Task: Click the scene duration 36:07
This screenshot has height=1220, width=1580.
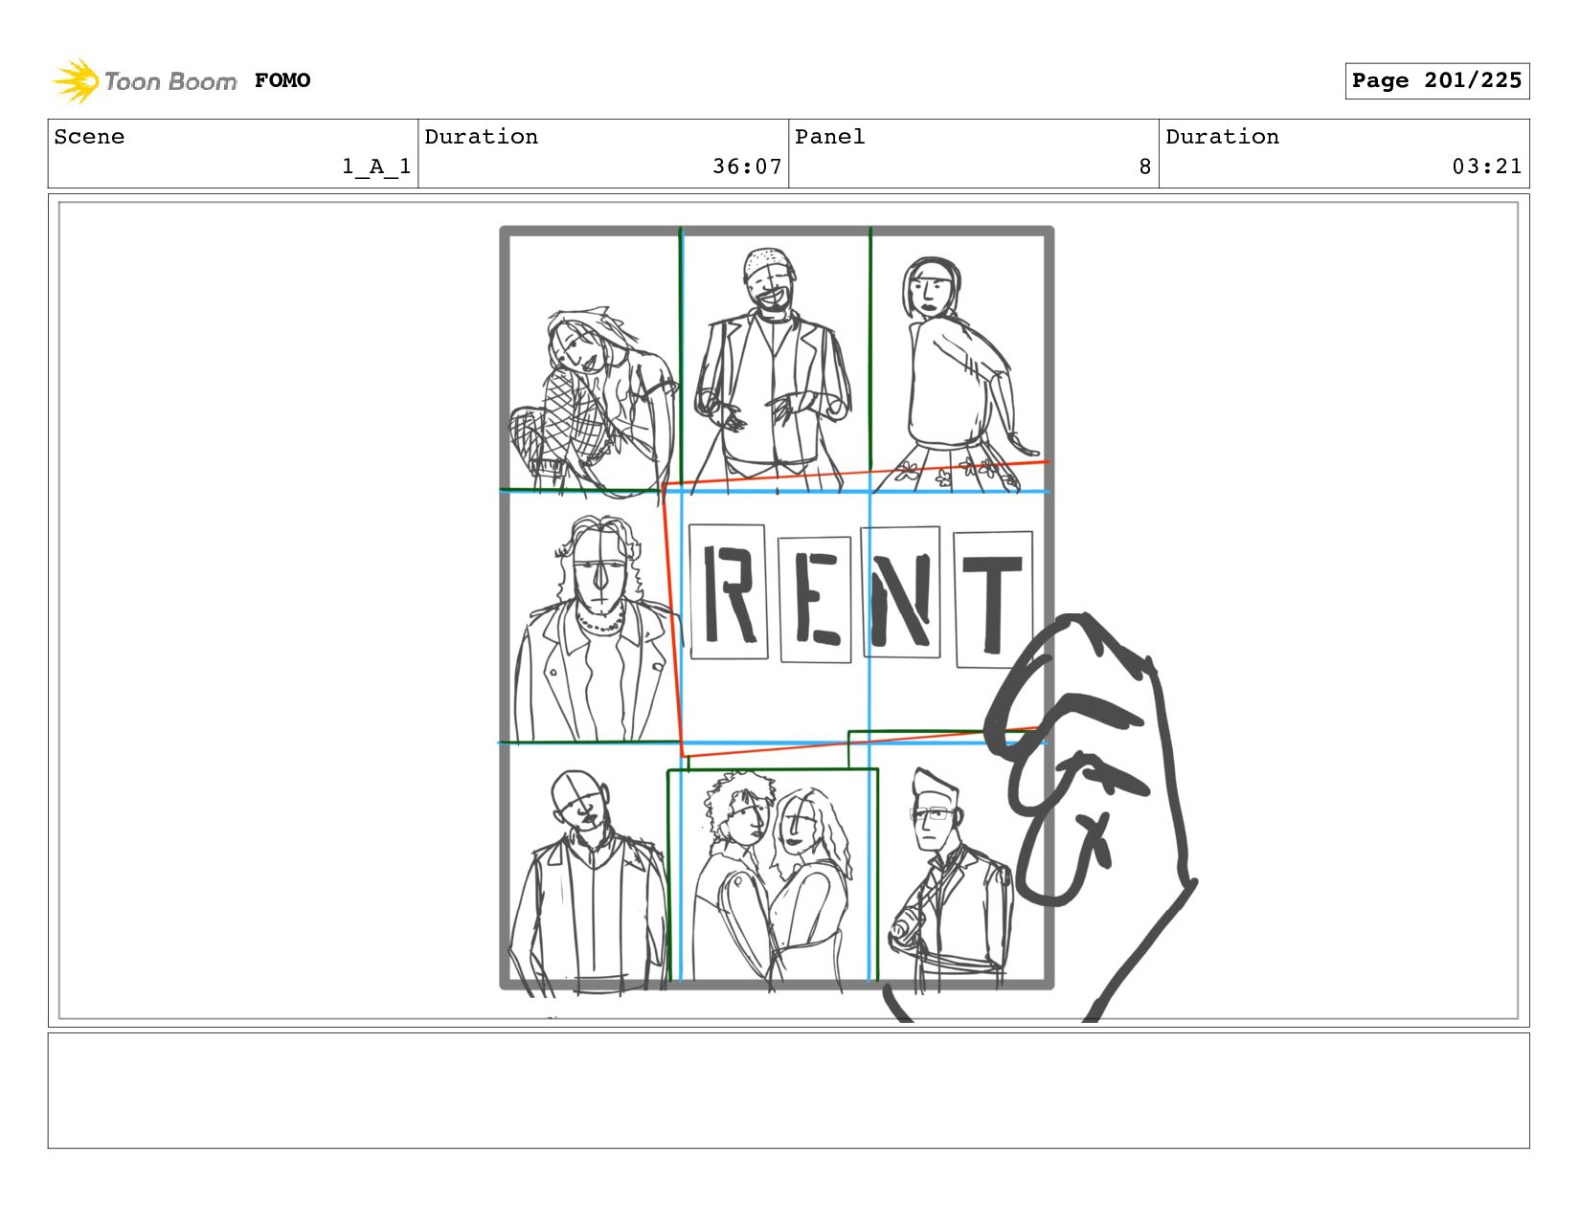Action: [x=747, y=166]
